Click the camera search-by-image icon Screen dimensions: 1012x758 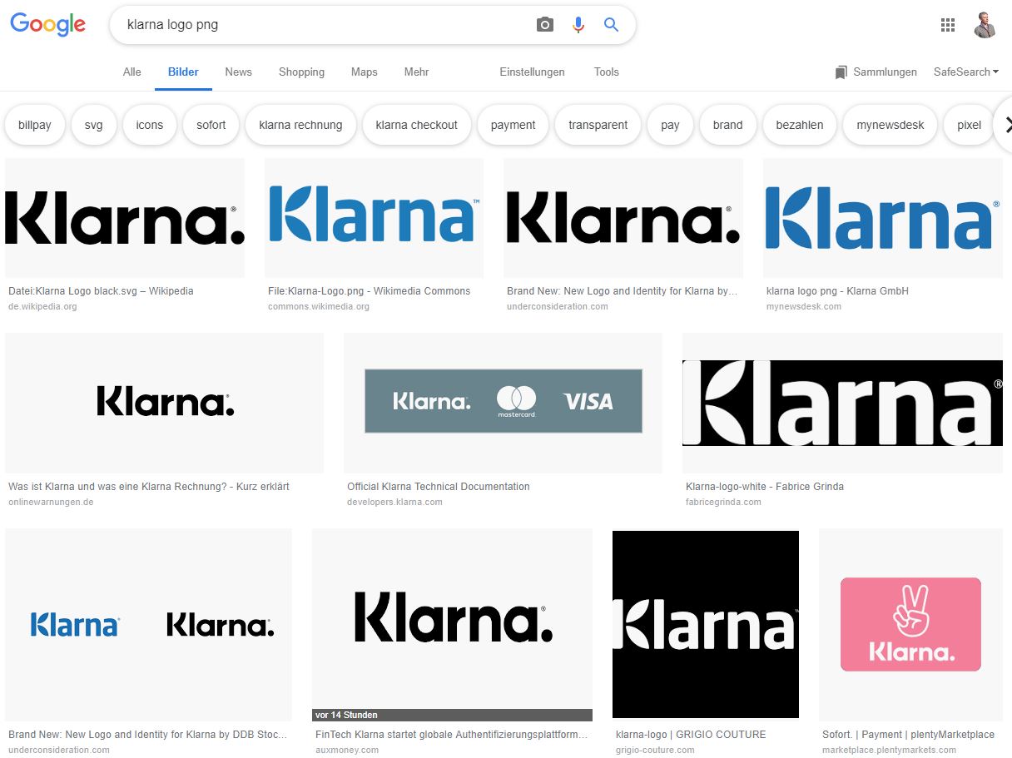coord(545,25)
